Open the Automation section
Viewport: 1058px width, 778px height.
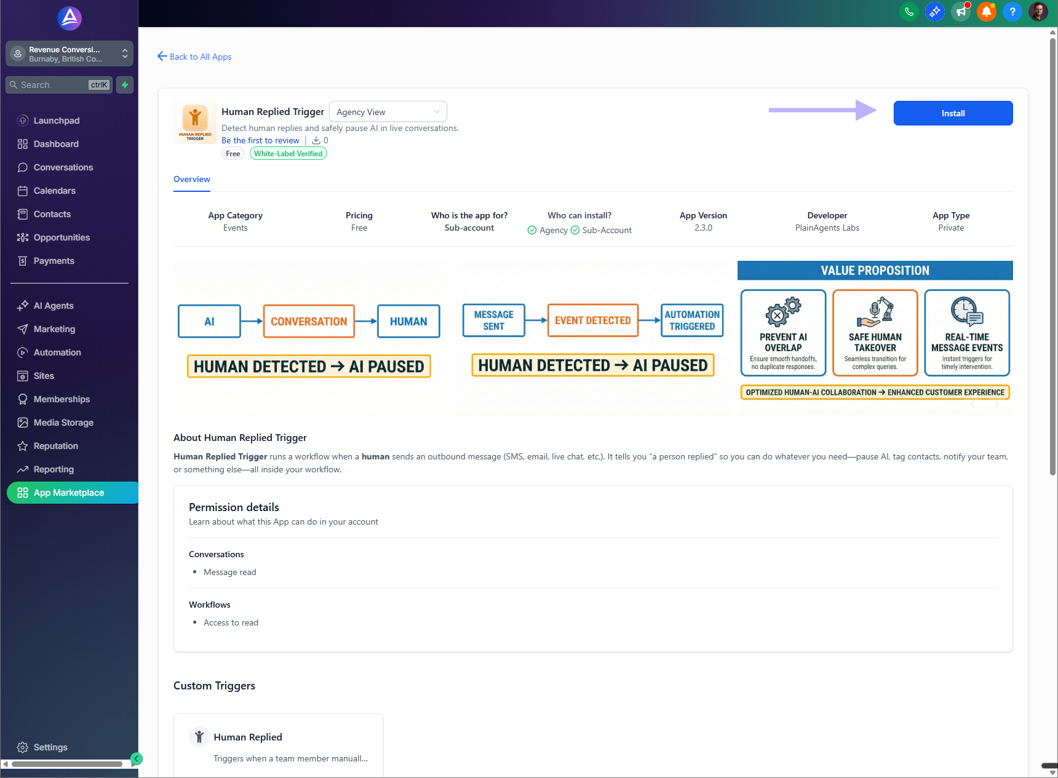click(x=57, y=352)
